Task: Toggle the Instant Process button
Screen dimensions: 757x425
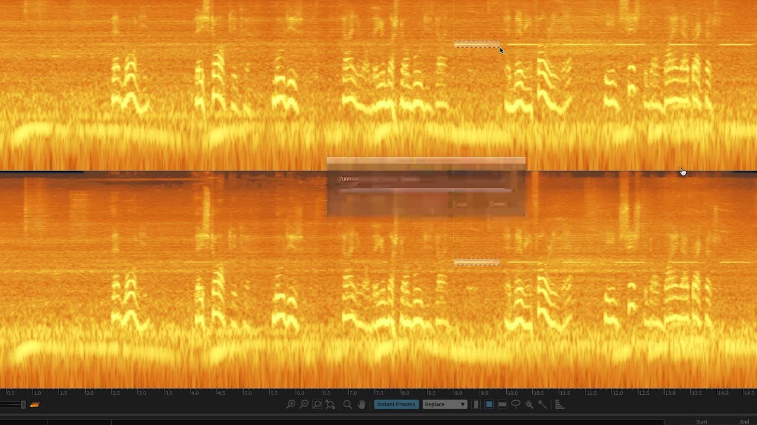Action: pyautogui.click(x=396, y=404)
